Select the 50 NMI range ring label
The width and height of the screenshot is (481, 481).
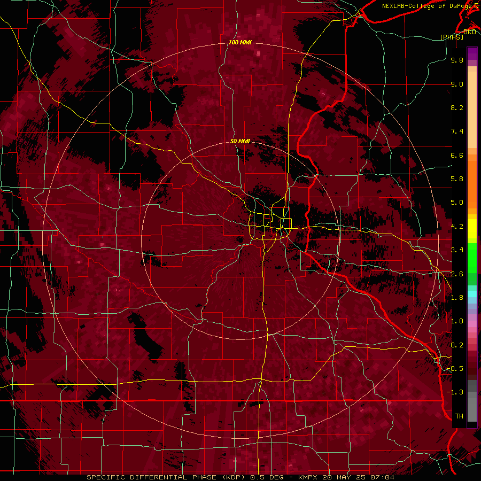(240, 141)
